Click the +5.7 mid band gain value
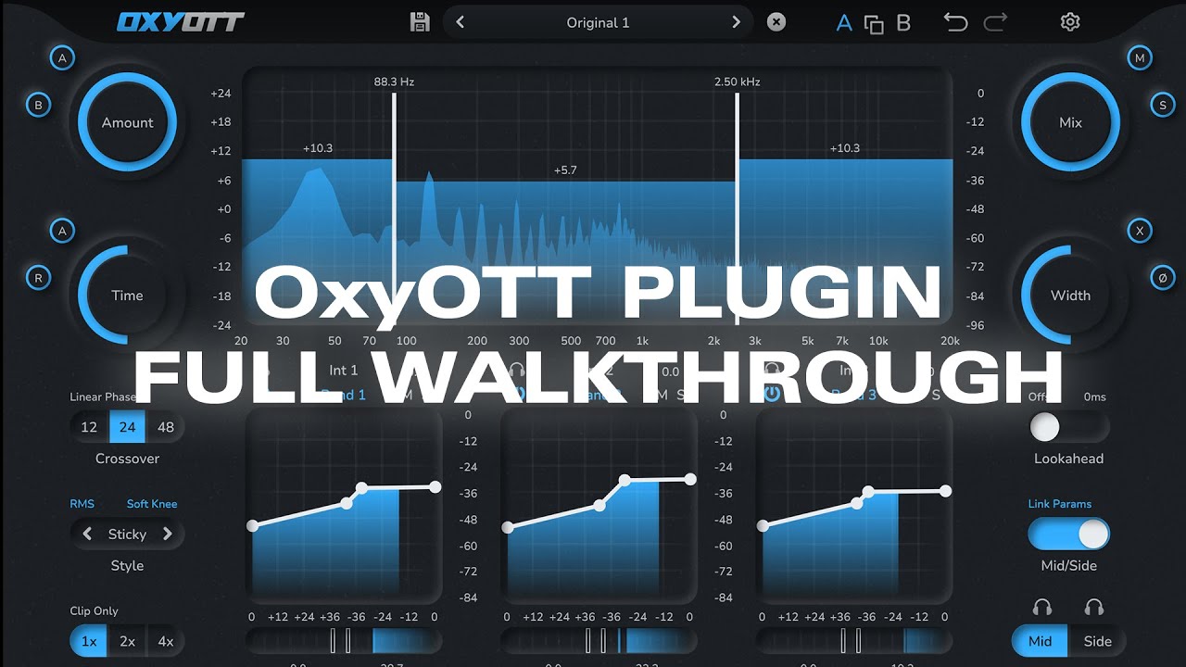 pyautogui.click(x=565, y=170)
